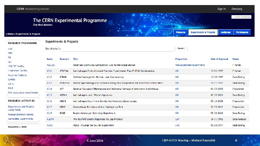Select GRADE in the sidebar
260x146 pixels.
coord(12,79)
